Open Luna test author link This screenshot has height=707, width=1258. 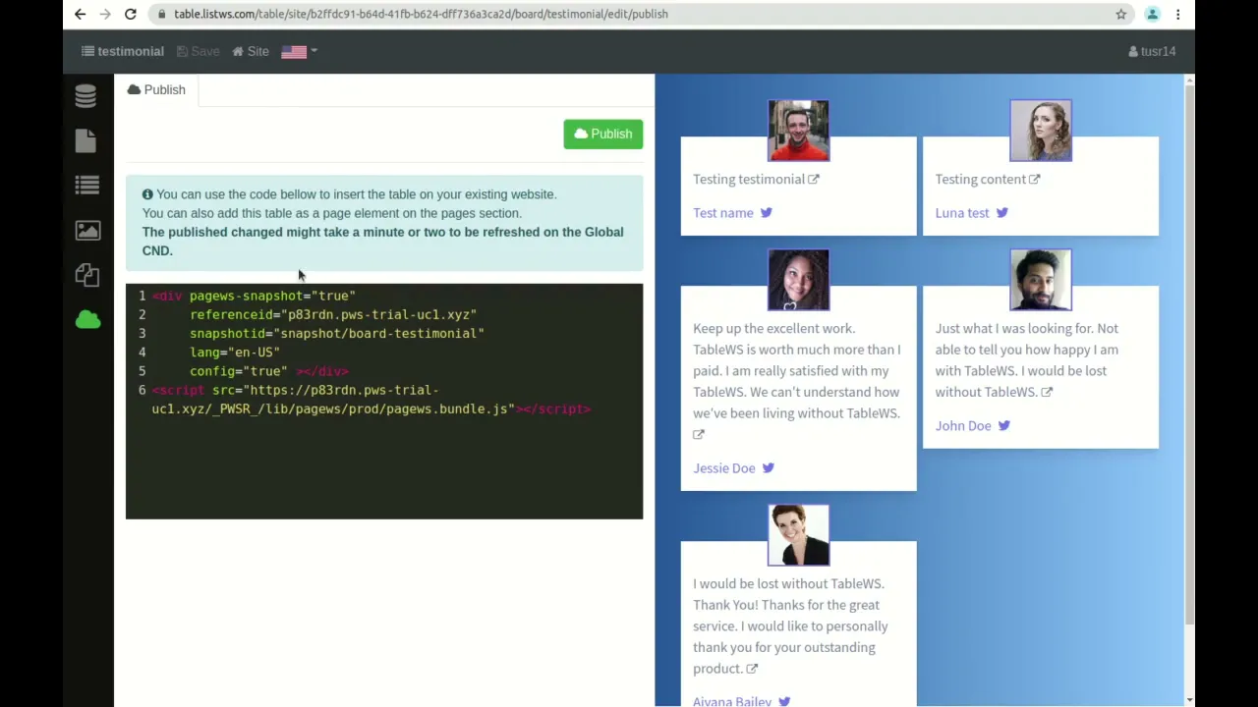(x=962, y=212)
